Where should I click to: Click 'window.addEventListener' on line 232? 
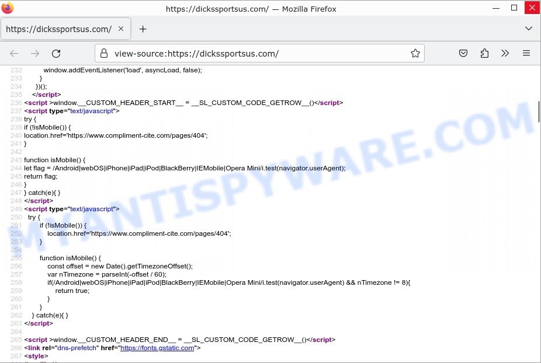click(x=84, y=70)
